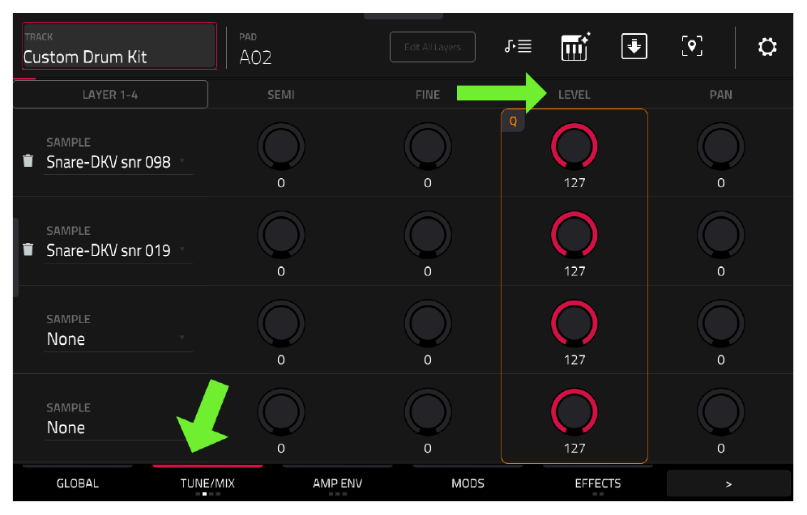Open the keyboard with sparkles icon
The height and width of the screenshot is (515, 807).
pos(575,47)
